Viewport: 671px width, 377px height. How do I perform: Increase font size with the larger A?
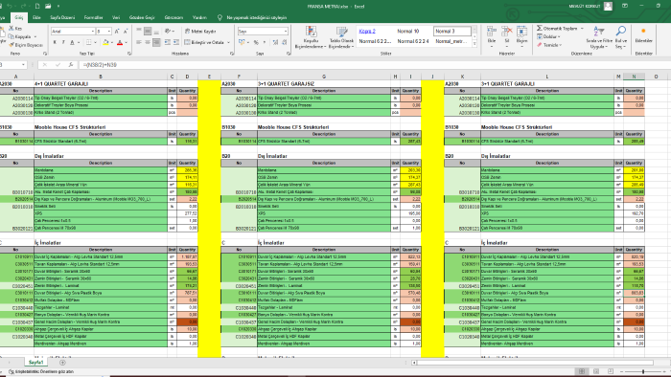(117, 32)
